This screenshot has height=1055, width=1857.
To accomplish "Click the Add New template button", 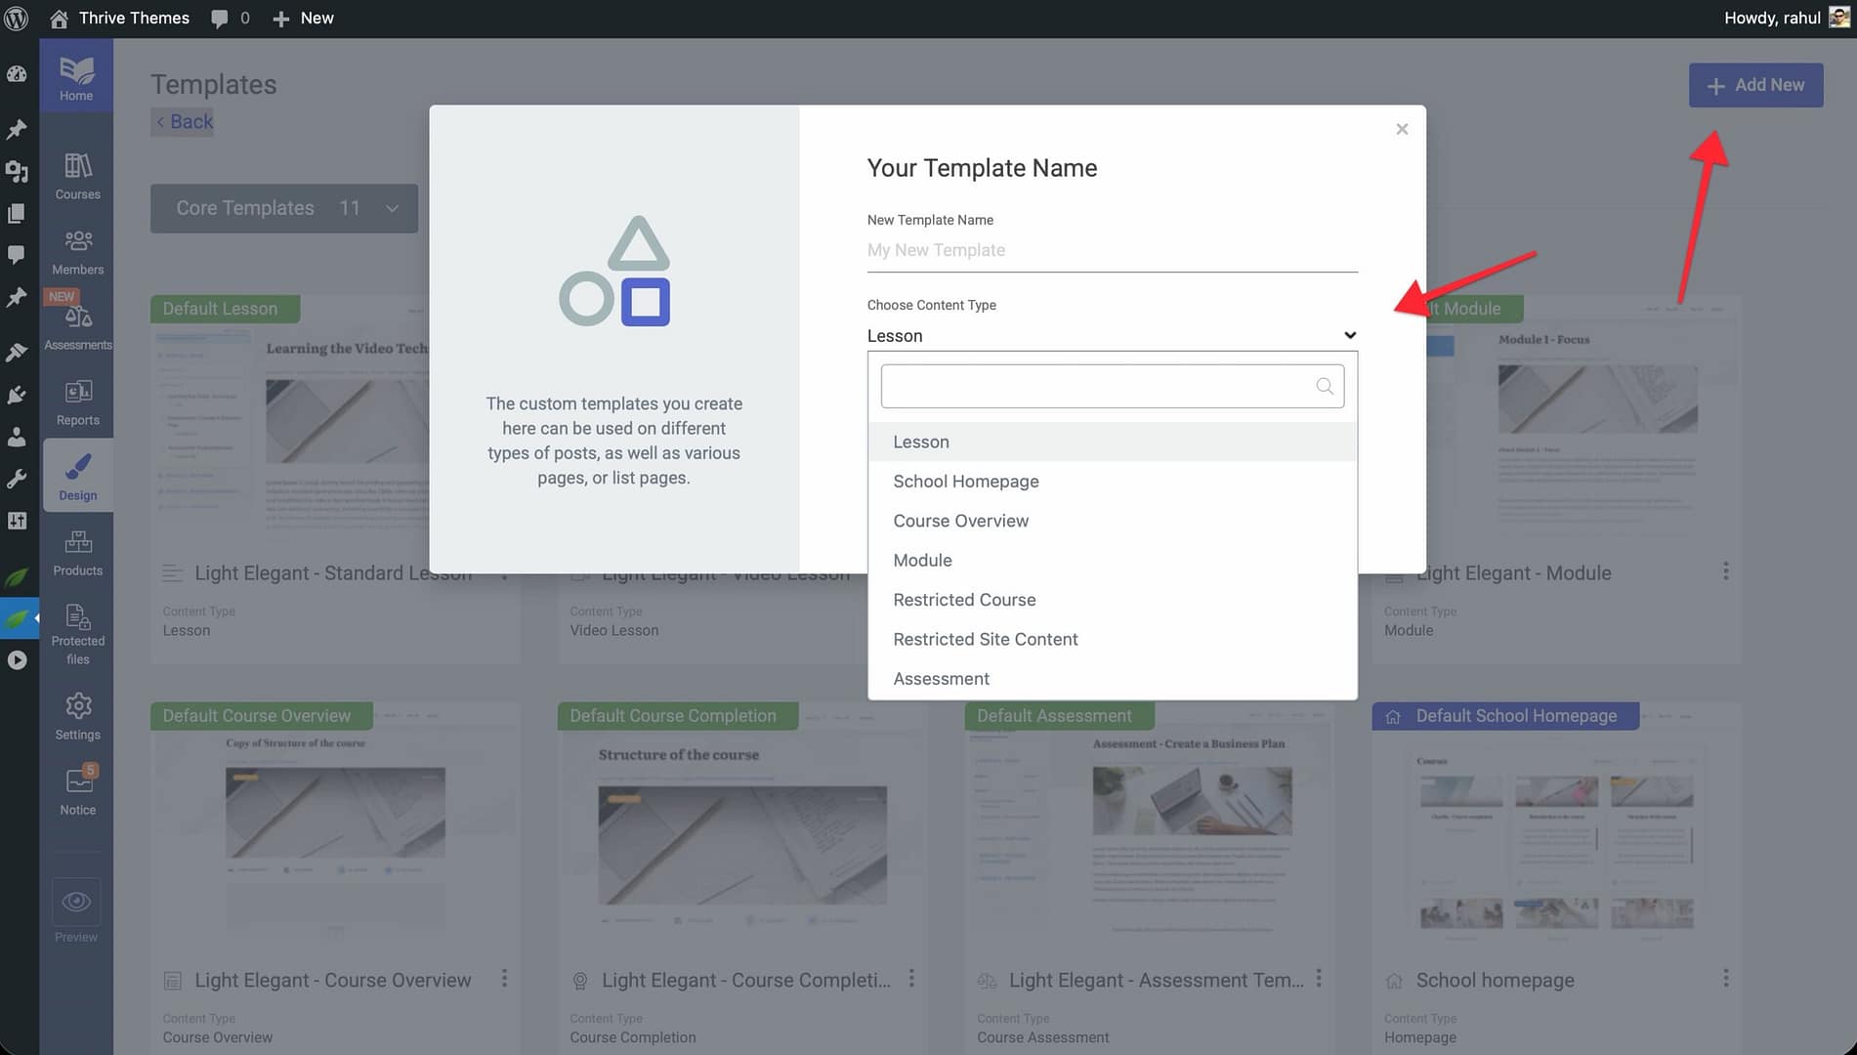I will click(1755, 85).
